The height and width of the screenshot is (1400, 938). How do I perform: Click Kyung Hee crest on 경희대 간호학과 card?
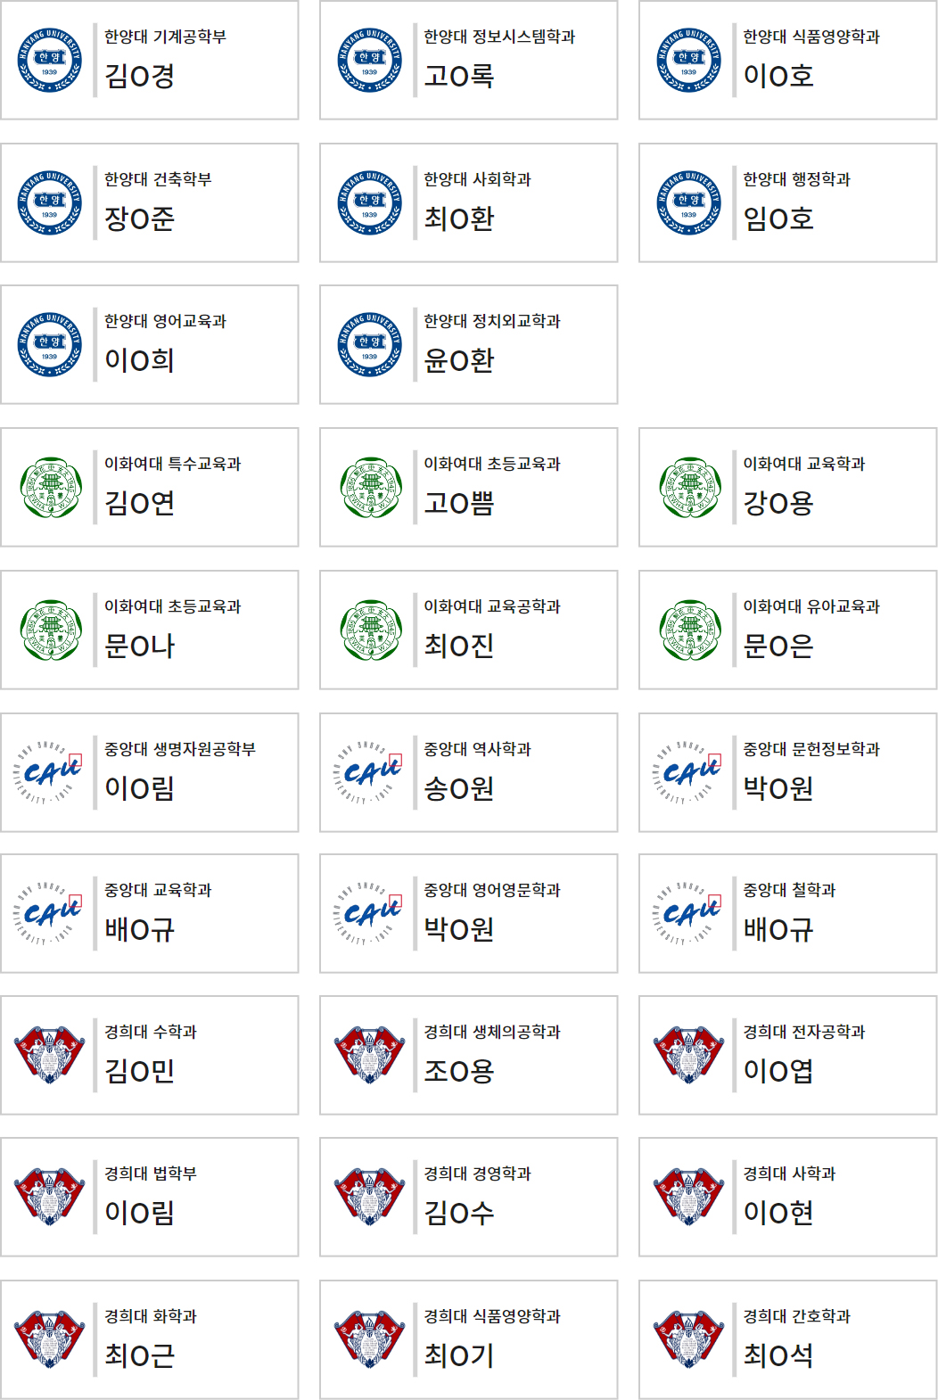pyautogui.click(x=689, y=1340)
